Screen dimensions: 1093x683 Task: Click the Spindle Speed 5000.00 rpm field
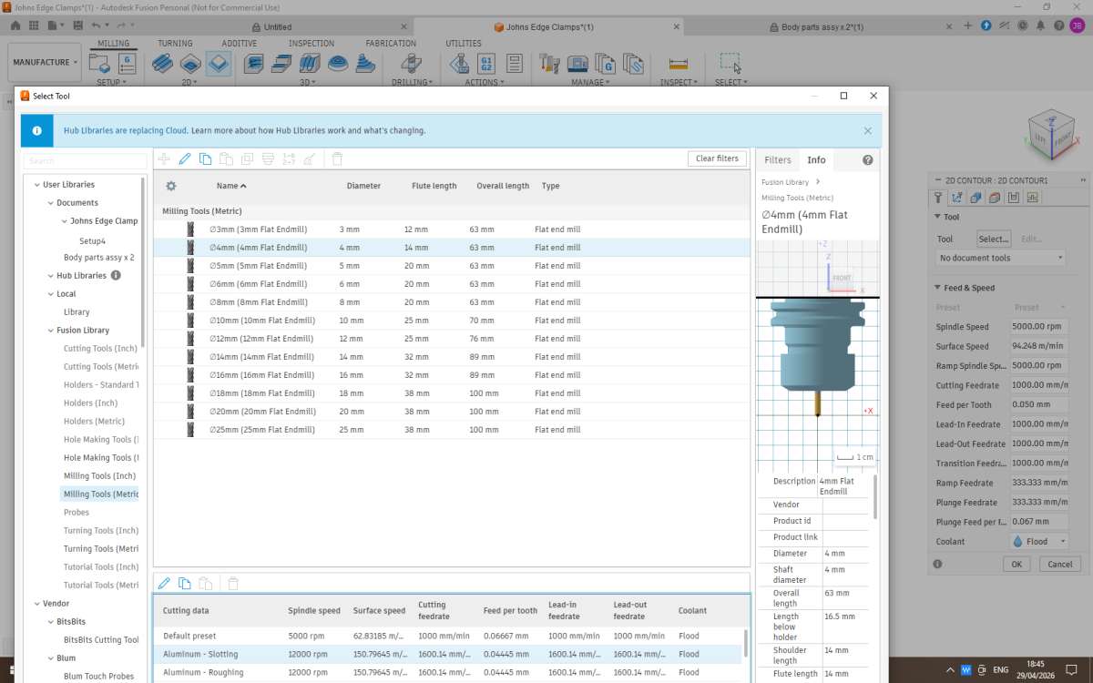(1039, 327)
